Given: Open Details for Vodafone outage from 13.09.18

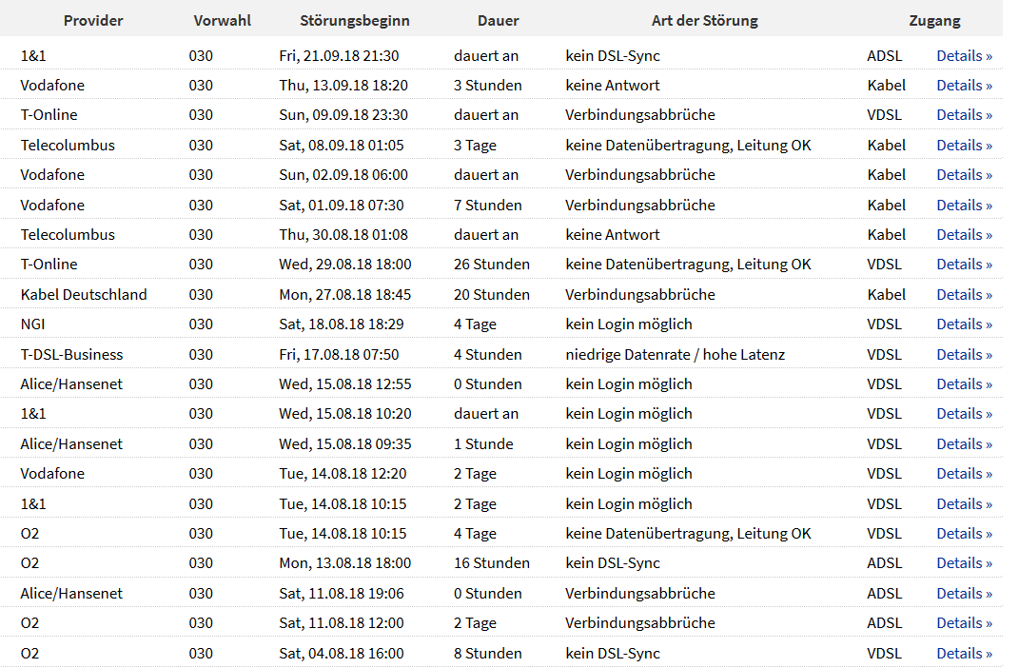Looking at the screenshot, I should tap(964, 85).
